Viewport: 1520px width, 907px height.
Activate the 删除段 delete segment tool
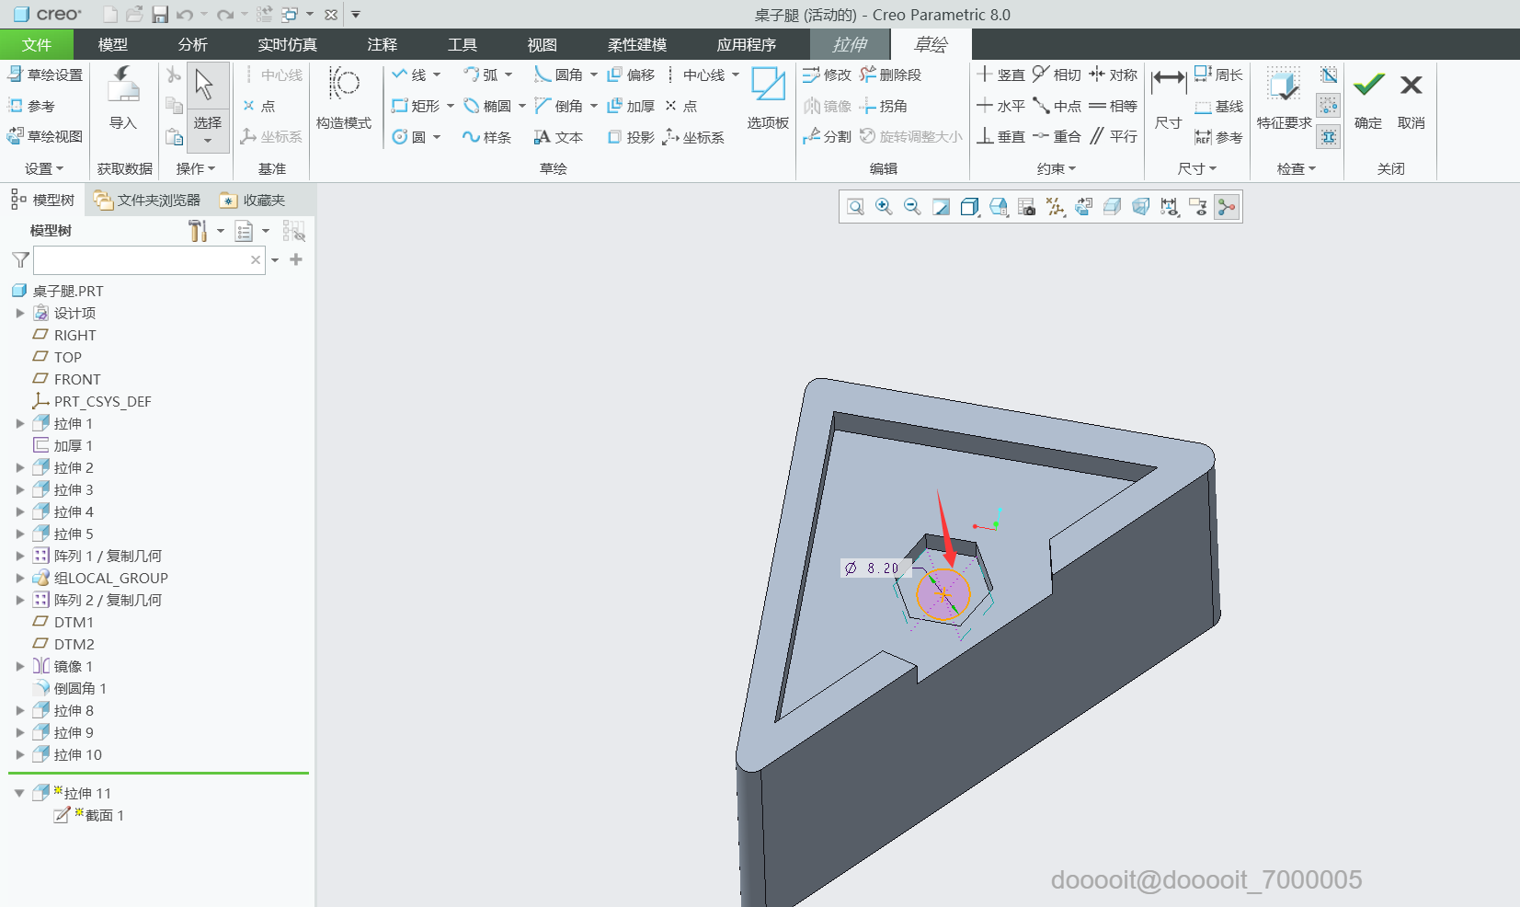pyautogui.click(x=891, y=75)
